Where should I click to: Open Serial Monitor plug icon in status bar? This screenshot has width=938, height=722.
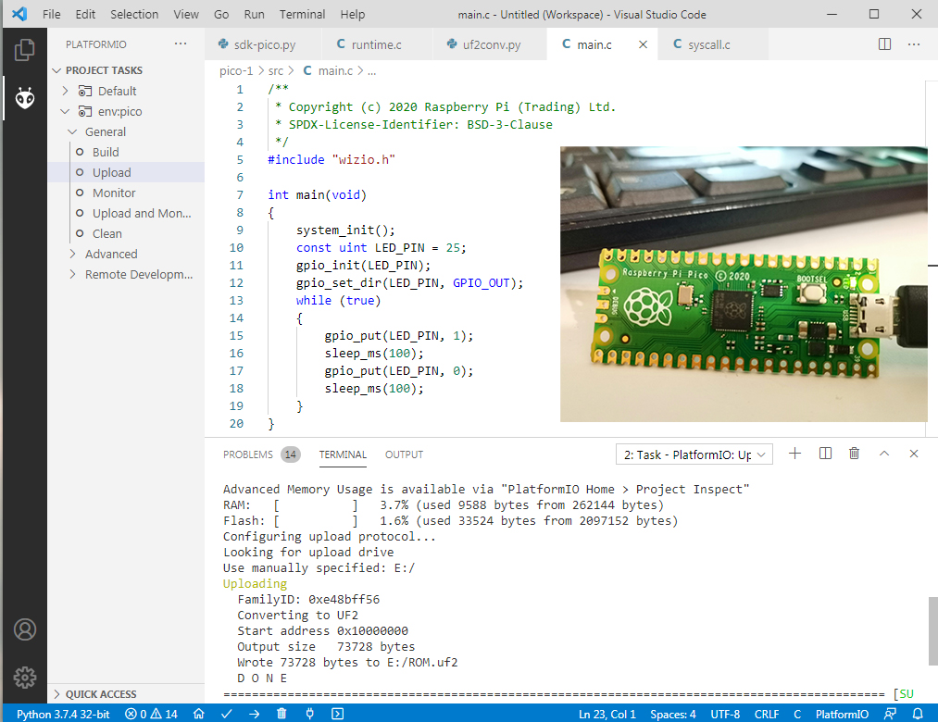[308, 714]
